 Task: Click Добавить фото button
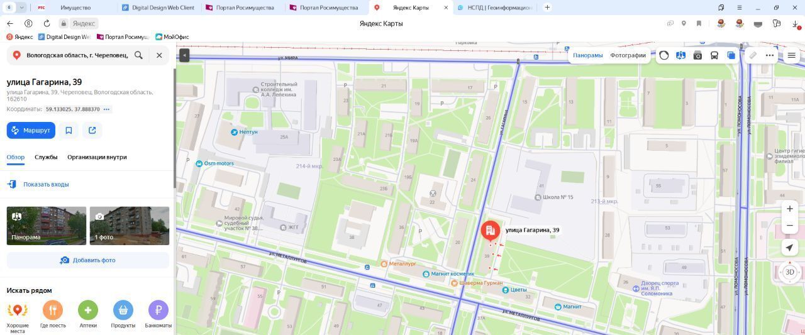pos(88,260)
